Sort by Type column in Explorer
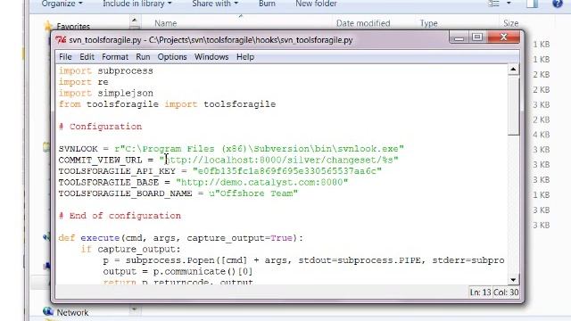 428,23
